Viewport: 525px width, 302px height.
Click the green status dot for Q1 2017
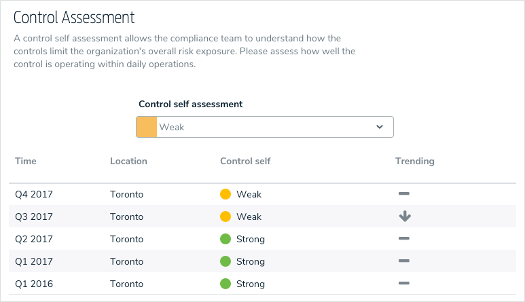[226, 261]
